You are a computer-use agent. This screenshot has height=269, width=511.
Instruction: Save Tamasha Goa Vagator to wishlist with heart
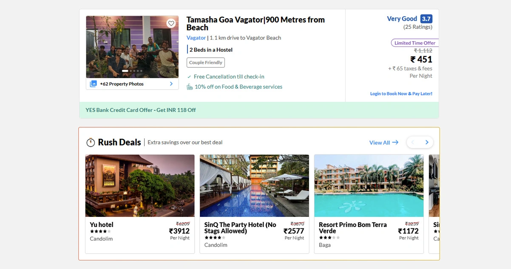tap(171, 23)
